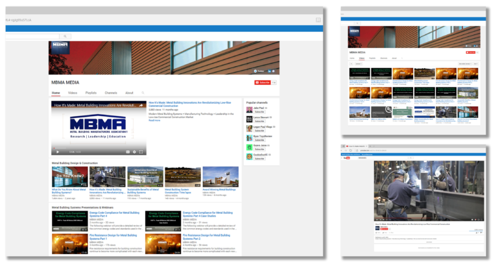This screenshot has width=498, height=269.
Task: Open Grid view dropdown in top-right window
Action: click(x=475, y=64)
